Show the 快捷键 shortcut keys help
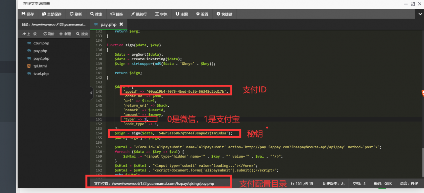This screenshot has width=424, height=193. coord(224,14)
